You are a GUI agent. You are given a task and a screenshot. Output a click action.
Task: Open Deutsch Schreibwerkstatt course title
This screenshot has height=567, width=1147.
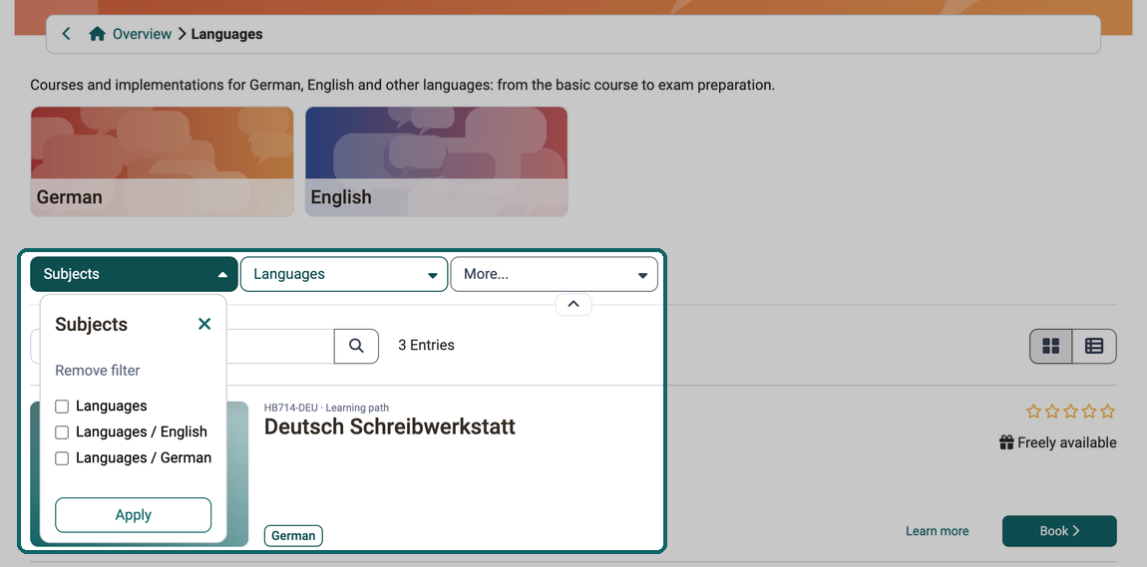390,426
